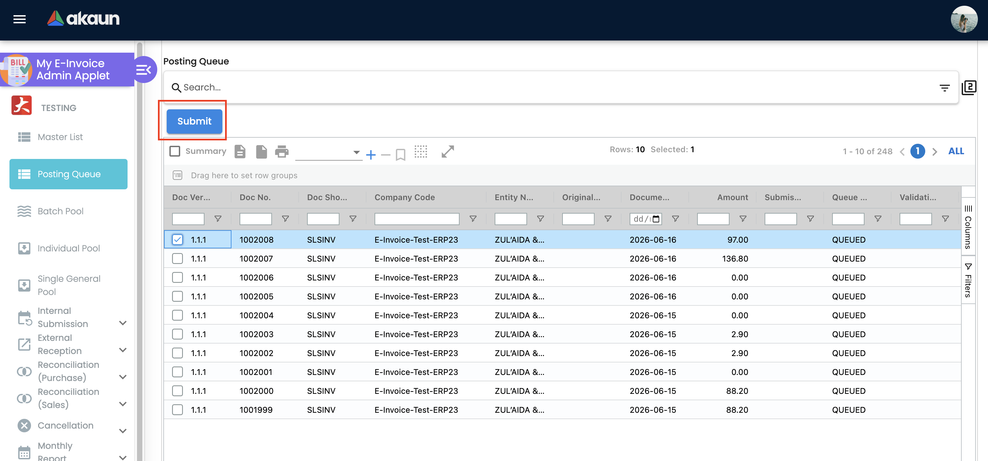Click the first export document icon
This screenshot has width=988, height=461.
click(x=240, y=152)
